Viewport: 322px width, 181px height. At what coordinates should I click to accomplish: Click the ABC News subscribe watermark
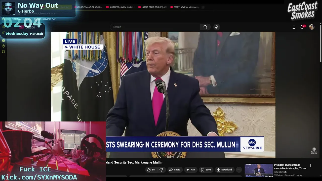click(314, 151)
